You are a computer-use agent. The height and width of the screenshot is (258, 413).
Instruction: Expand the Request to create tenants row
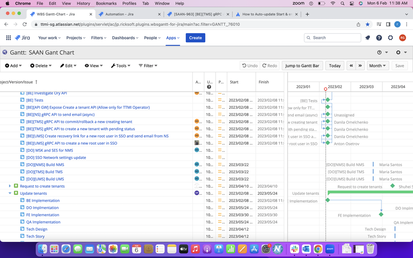pyautogui.click(x=10, y=186)
